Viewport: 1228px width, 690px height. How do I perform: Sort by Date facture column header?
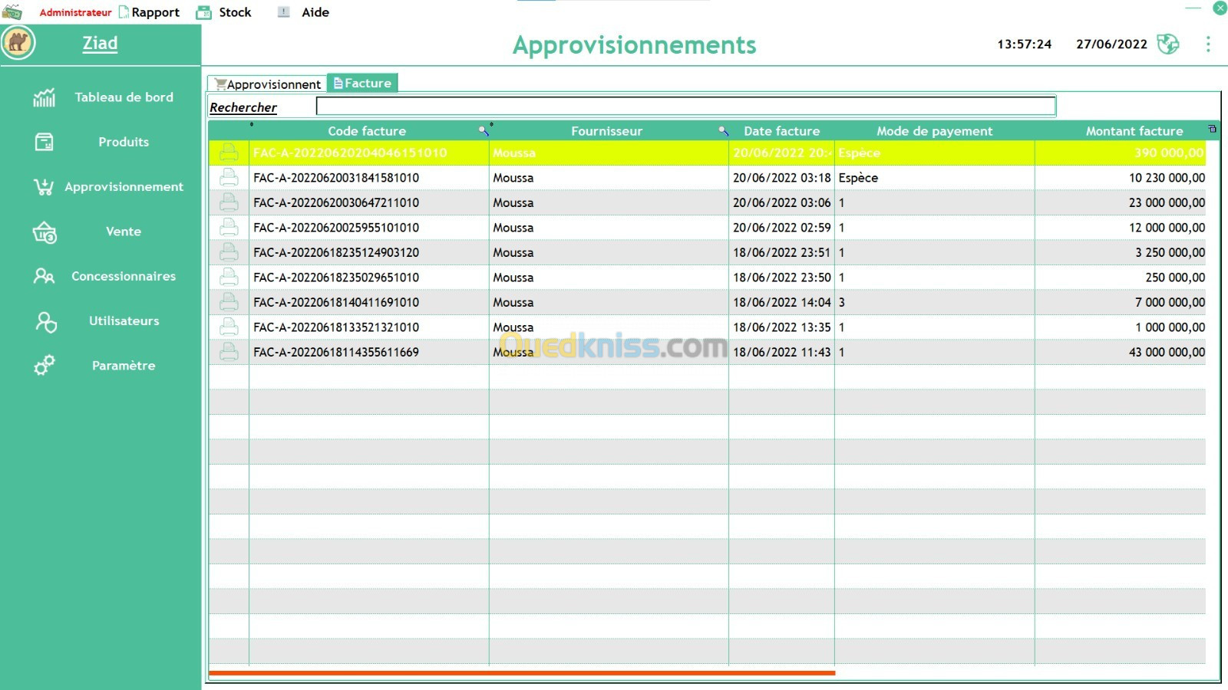(x=781, y=131)
